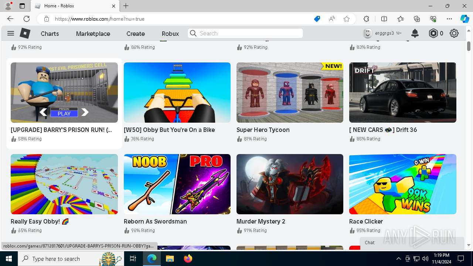
Task: Open the Chat panel
Action: click(x=412, y=243)
